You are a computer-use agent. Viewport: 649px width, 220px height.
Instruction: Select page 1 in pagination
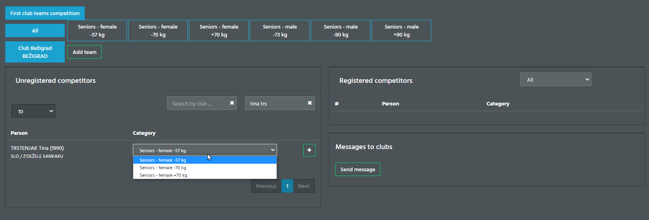pyautogui.click(x=287, y=186)
